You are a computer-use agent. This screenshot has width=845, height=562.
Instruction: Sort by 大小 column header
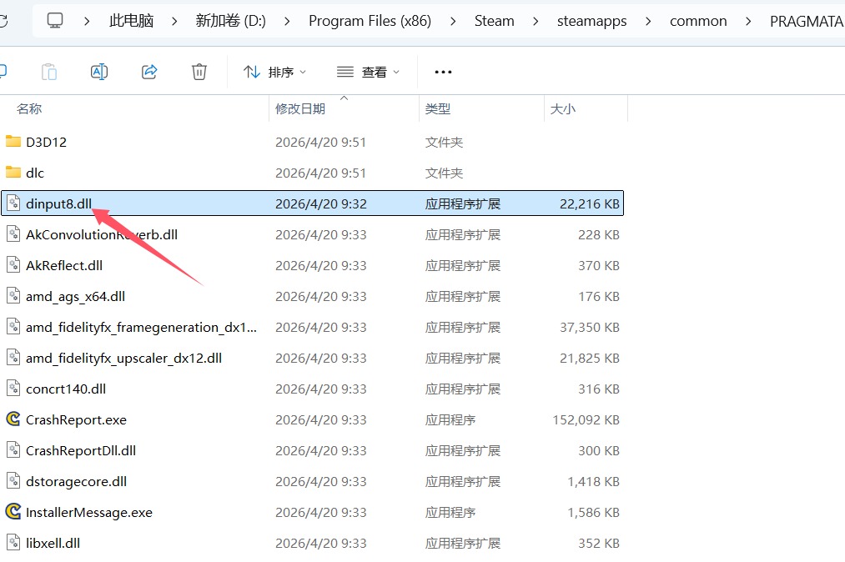point(562,108)
